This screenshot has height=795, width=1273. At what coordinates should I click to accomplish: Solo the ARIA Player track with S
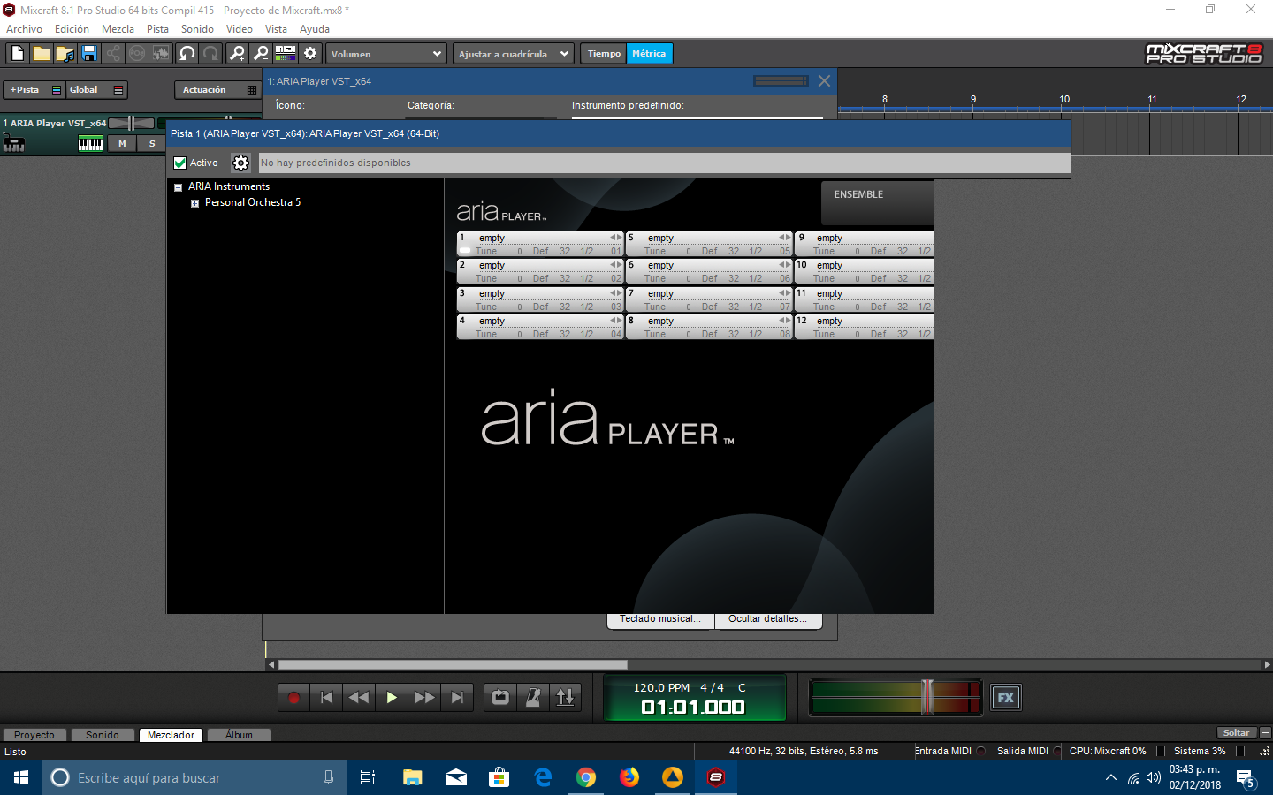[152, 144]
